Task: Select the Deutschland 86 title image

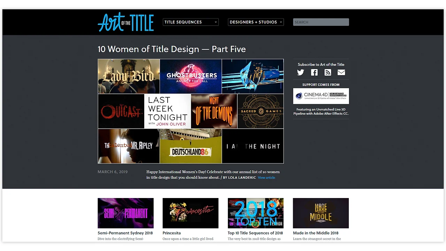Action: click(x=191, y=146)
